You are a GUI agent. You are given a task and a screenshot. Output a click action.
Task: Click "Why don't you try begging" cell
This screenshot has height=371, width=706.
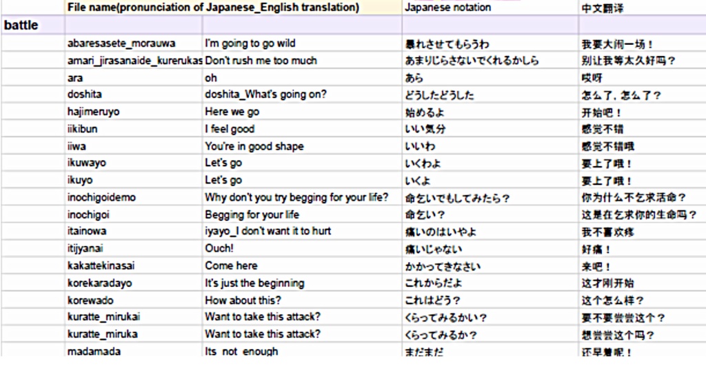pyautogui.click(x=296, y=197)
